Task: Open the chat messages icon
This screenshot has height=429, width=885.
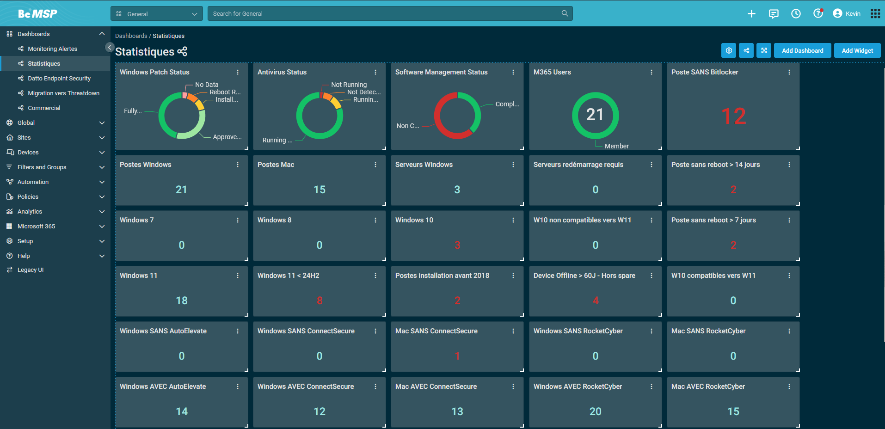Action: (774, 14)
